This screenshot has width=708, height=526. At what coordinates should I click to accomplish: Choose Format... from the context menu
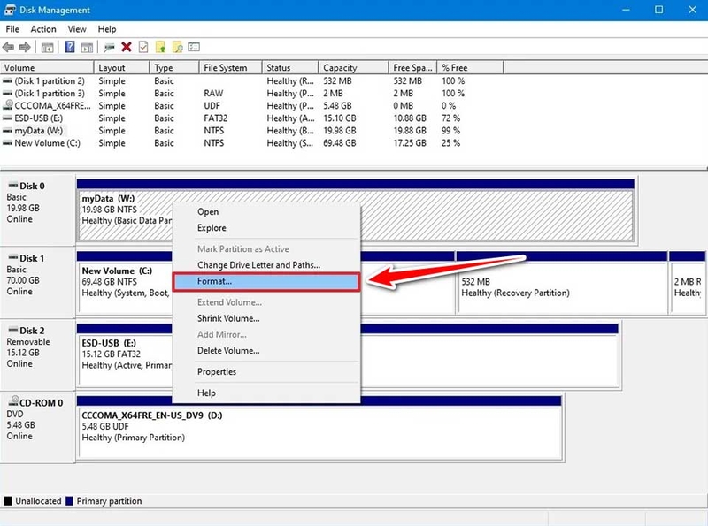pyautogui.click(x=266, y=281)
